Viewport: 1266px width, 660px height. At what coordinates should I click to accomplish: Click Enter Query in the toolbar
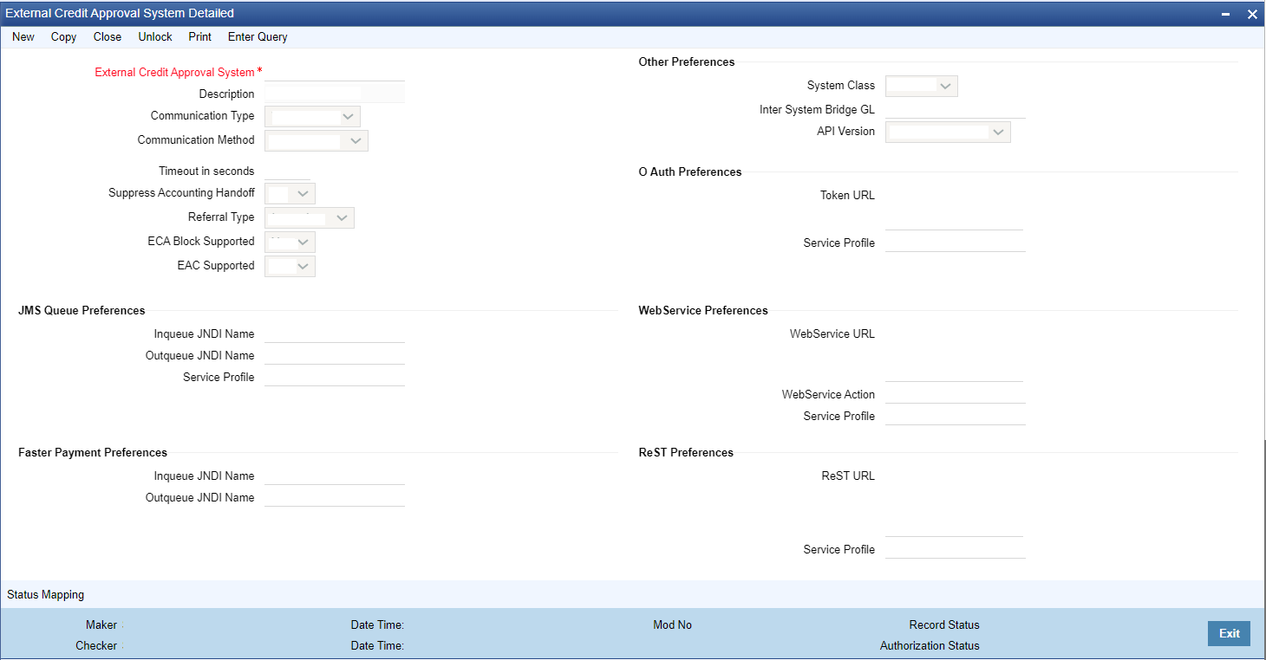(x=258, y=37)
